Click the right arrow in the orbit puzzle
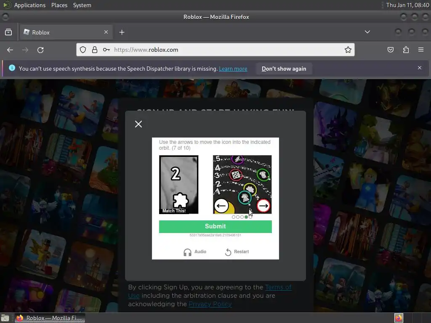Image resolution: width=431 pixels, height=323 pixels. [x=263, y=206]
